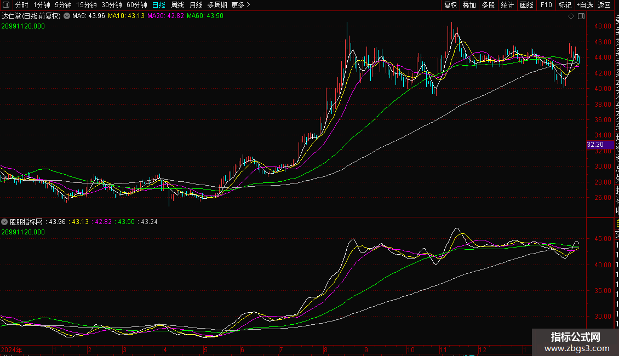Screen dimensions: 619x356
Task: Click the 复权 adjustment button
Action: tap(450, 5)
